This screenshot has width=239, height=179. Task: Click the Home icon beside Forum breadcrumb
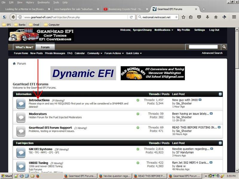[x=14, y=64]
